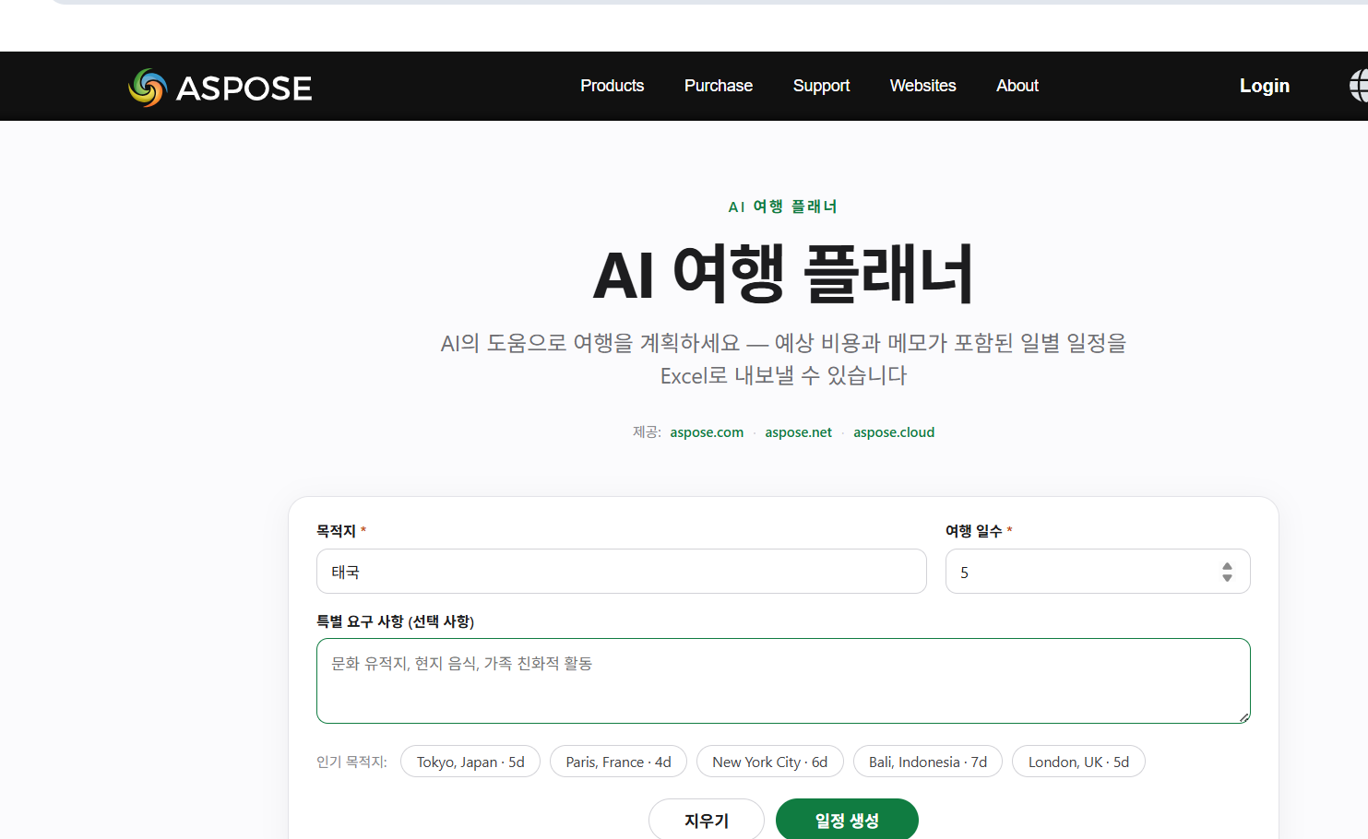Click the 지우기 clear button
This screenshot has width=1368, height=839.
[x=707, y=820]
